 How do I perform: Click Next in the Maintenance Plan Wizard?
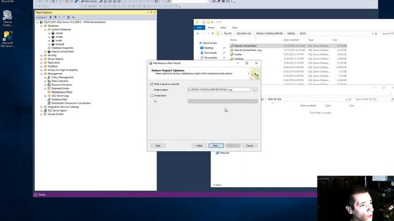[216, 145]
